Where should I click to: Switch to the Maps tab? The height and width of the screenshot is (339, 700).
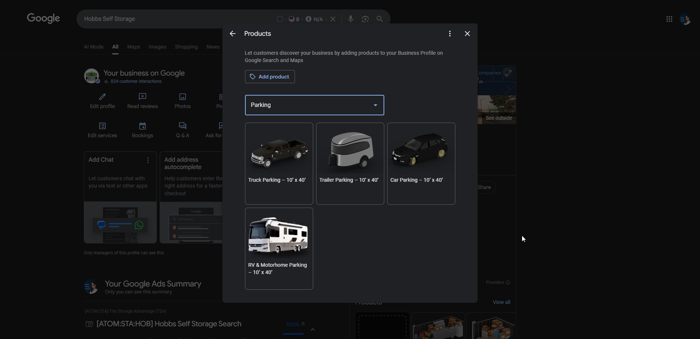(x=133, y=47)
